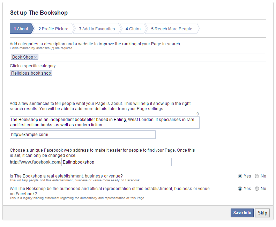Viewport: 276px width, 227px height.
Task: Remove the Book Shop category tag
Action: pyautogui.click(x=35, y=57)
